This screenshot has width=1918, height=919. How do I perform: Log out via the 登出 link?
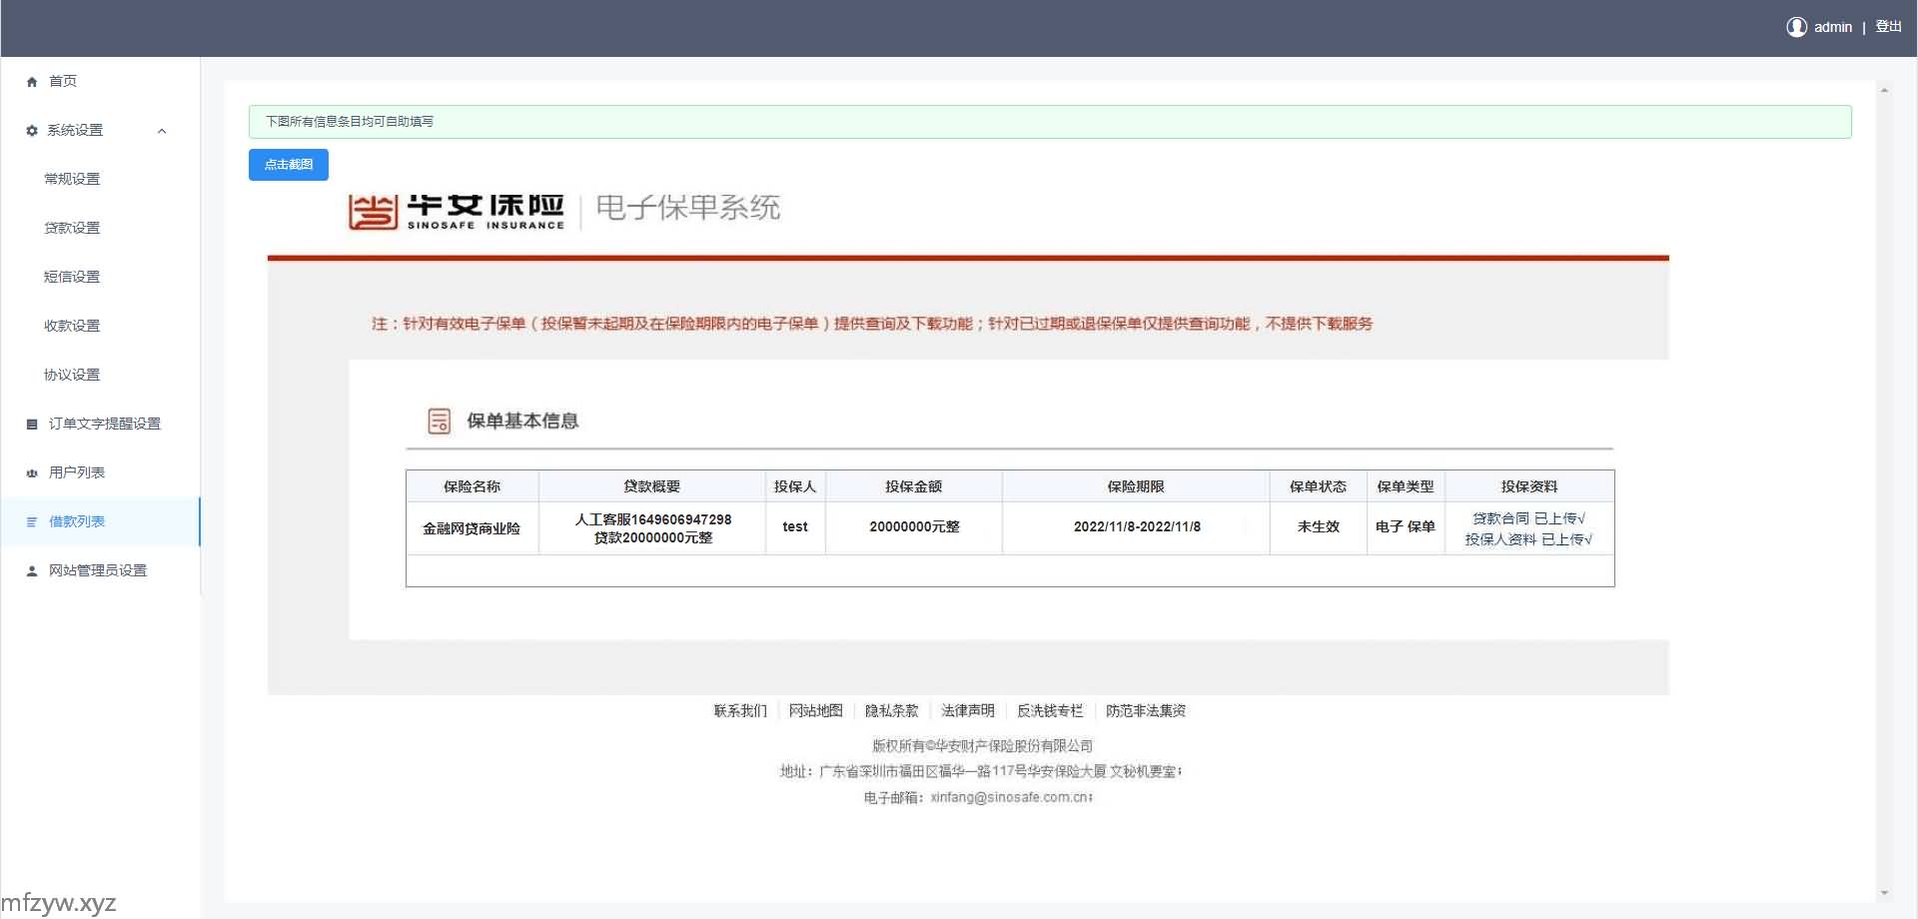1888,27
